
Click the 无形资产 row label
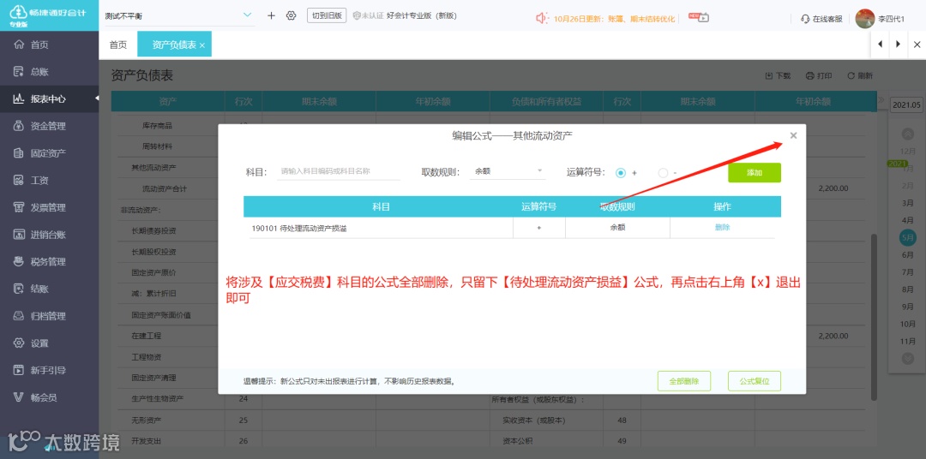pyautogui.click(x=147, y=420)
